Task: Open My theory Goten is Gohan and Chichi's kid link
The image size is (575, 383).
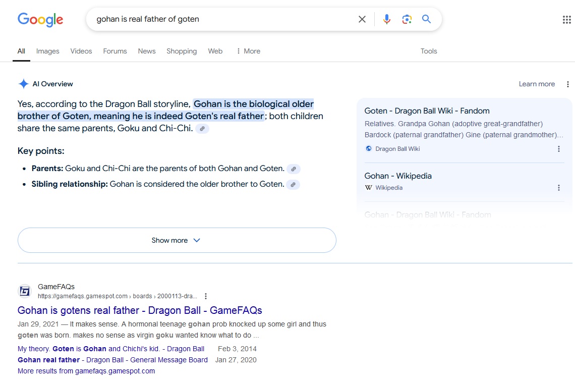Action: click(x=111, y=349)
